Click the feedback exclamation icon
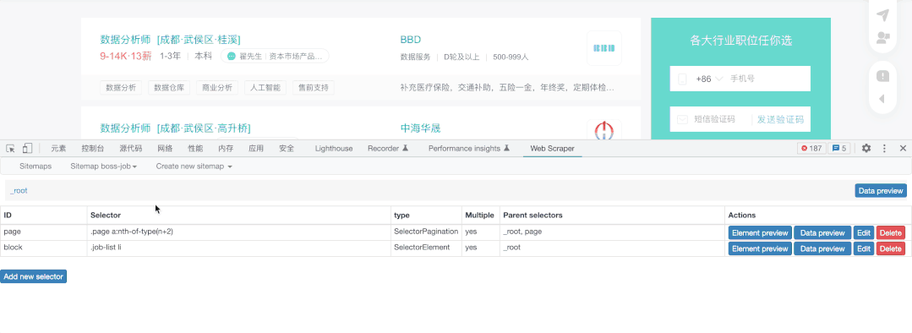The height and width of the screenshot is (333, 912). (883, 75)
